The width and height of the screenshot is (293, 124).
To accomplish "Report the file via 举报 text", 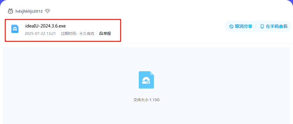I will pos(107,34).
